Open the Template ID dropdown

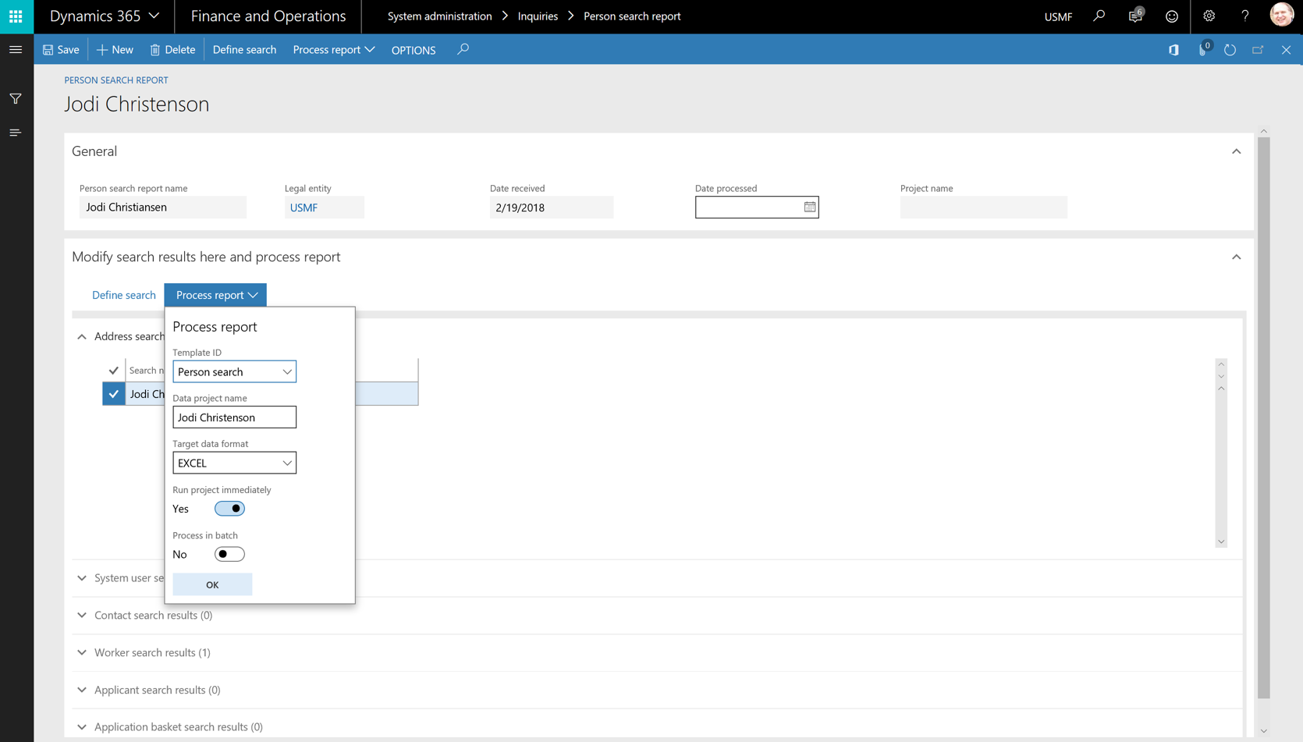coord(287,372)
